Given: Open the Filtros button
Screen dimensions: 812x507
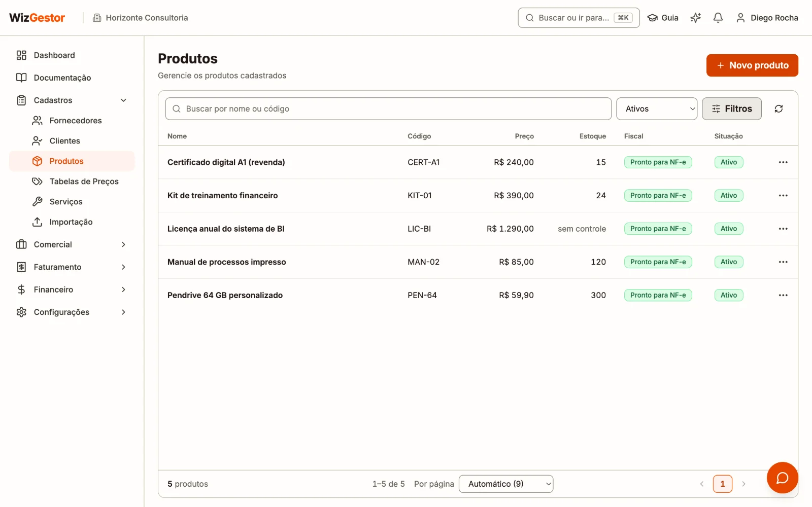Looking at the screenshot, I should tap(732, 108).
